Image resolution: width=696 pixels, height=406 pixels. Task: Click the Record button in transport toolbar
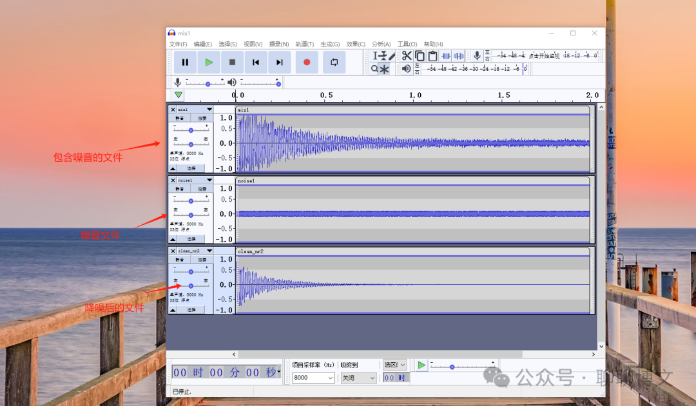(x=307, y=63)
